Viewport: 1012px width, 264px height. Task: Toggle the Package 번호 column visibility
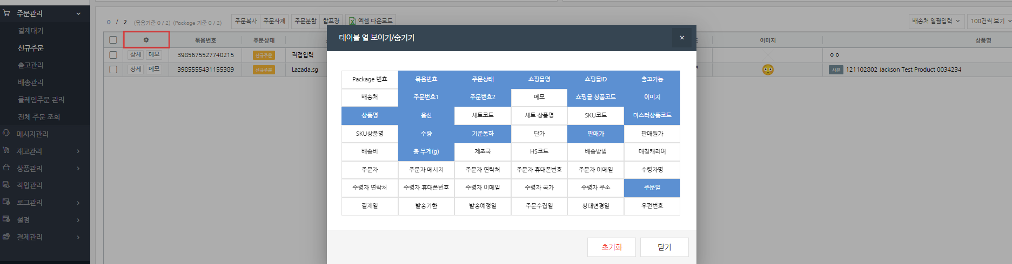[370, 79]
